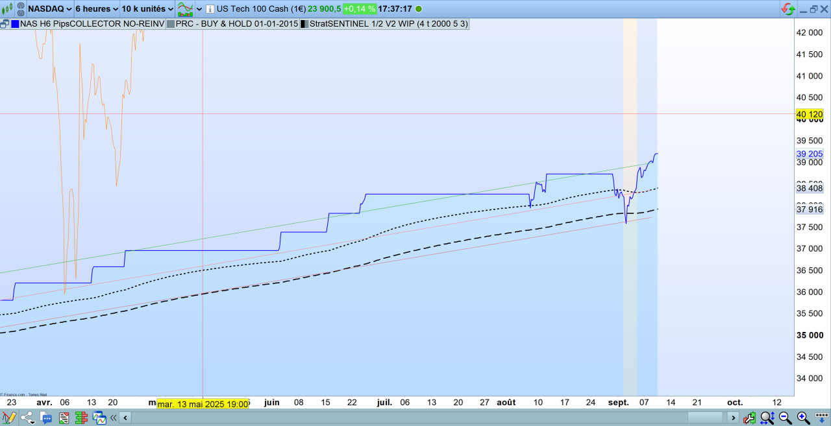Click the blue NAS H6 color square
The width and height of the screenshot is (831, 426).
click(14, 24)
